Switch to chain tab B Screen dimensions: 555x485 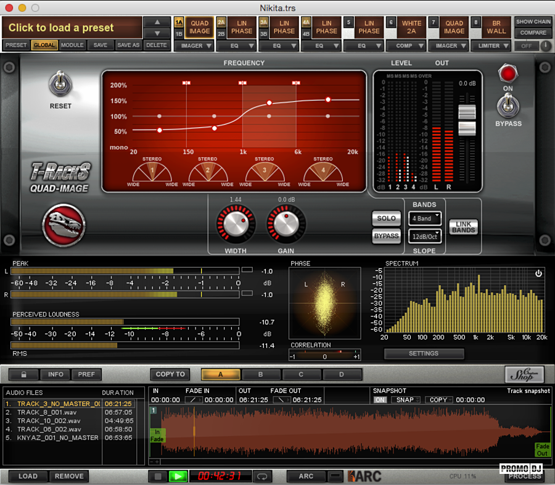tap(260, 375)
